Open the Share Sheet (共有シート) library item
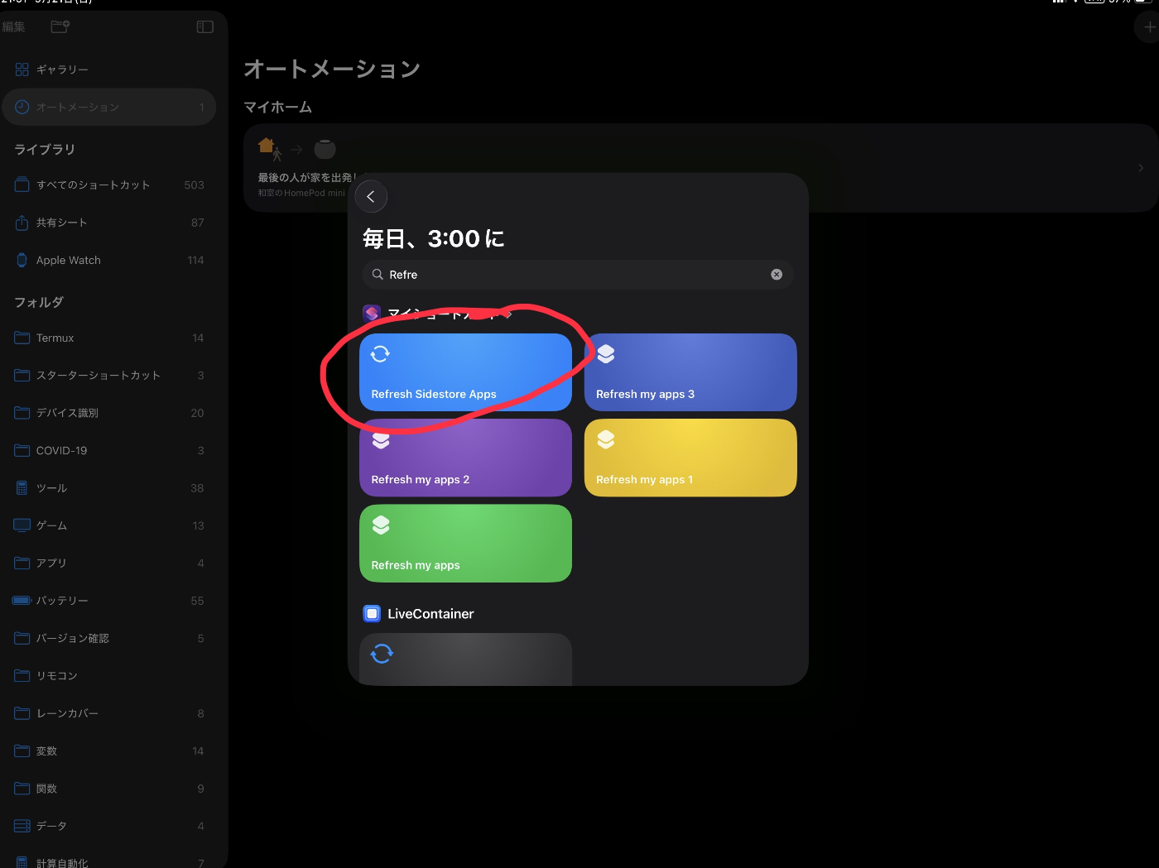Viewport: 1159px width, 868px height. tap(109, 223)
